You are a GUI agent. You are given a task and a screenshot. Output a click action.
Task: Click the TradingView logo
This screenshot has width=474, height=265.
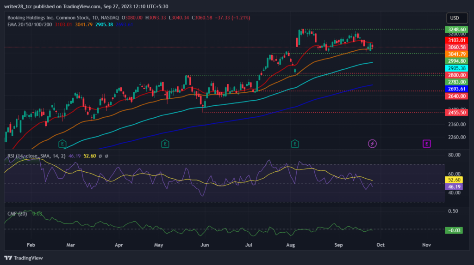tap(24, 258)
